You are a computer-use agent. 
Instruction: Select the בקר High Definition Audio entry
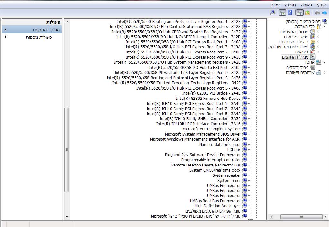218,206
